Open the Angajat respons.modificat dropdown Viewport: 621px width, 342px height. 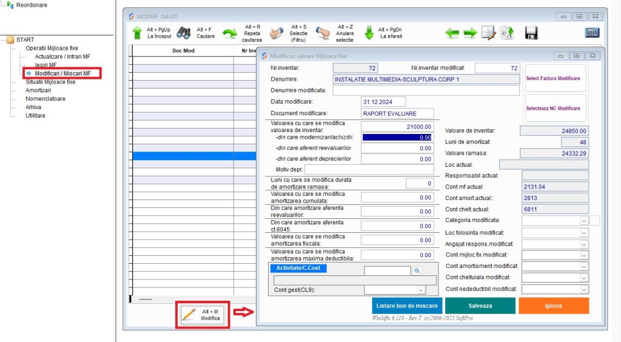584,244
